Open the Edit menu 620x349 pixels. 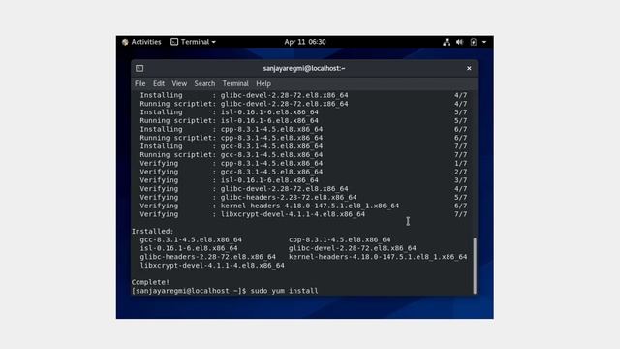point(159,83)
